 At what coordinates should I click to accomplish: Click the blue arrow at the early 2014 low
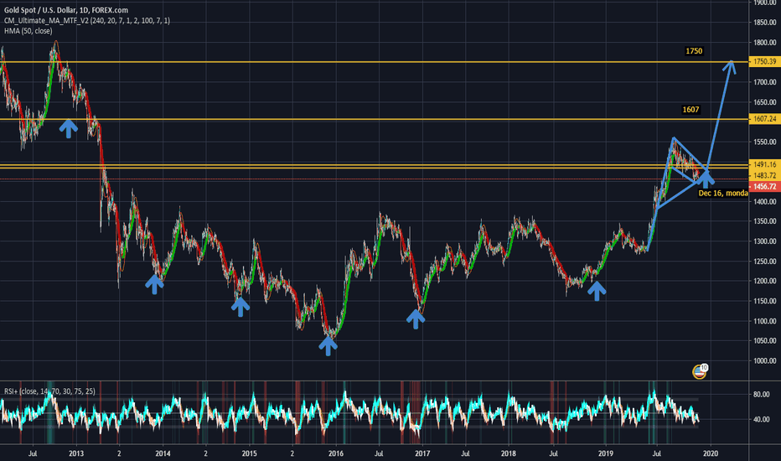(154, 283)
